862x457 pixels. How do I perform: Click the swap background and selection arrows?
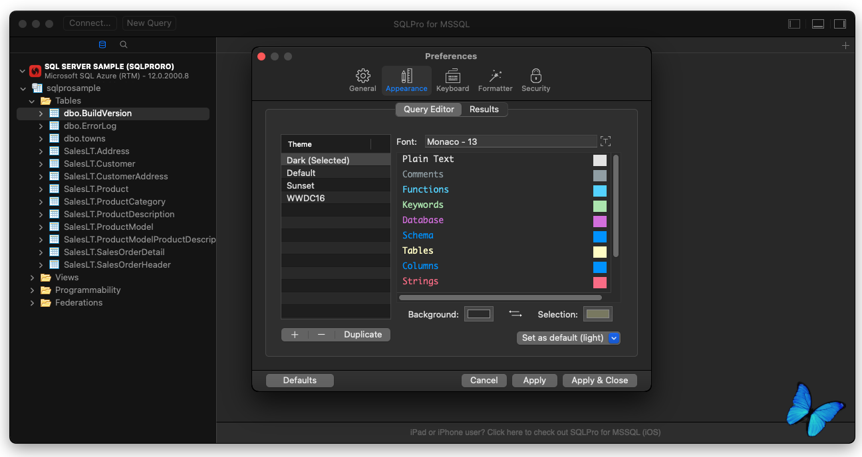pos(515,314)
